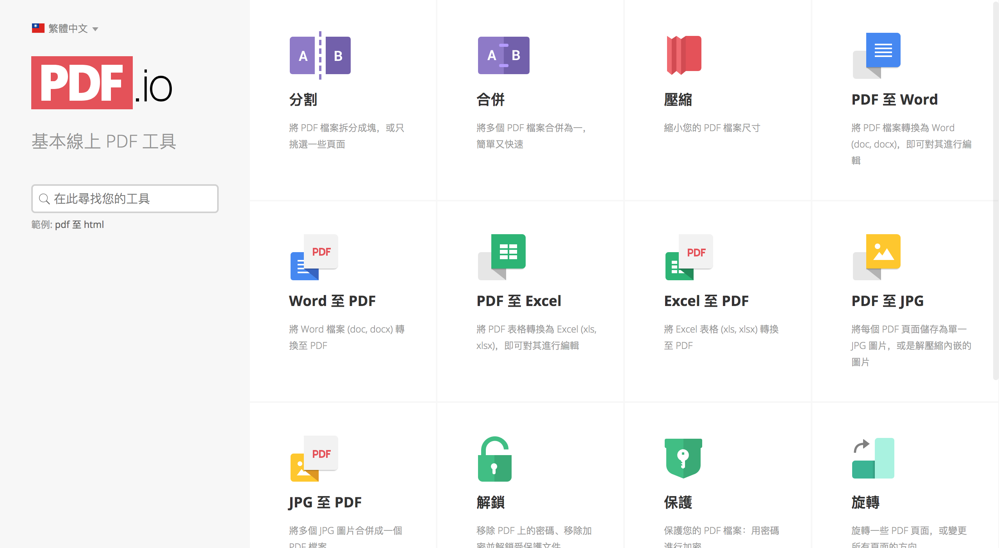Click the Taiwan flag language icon
The height and width of the screenshot is (548, 999).
point(38,28)
